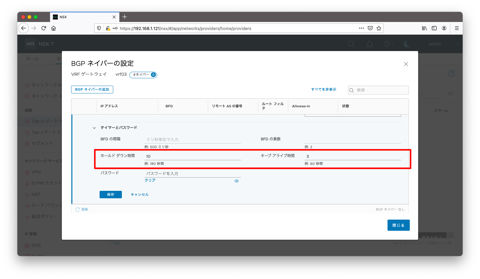Click the BGP ネイバーの追加 button
480x279 pixels.
tap(92, 89)
